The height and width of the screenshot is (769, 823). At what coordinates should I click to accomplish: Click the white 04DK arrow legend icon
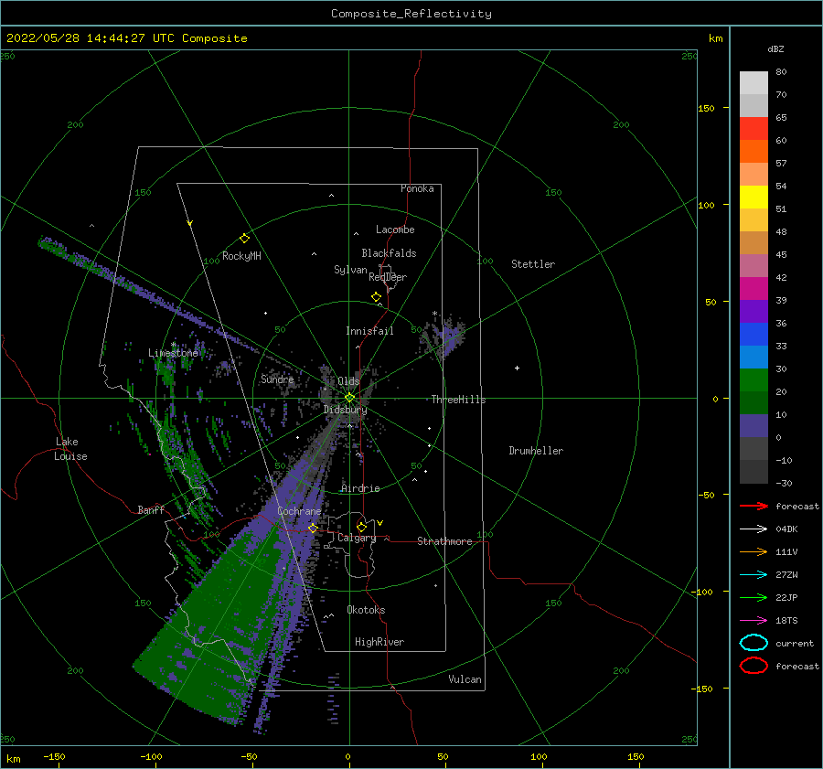(x=754, y=529)
